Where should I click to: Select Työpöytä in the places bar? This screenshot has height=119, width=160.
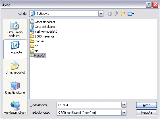coord(15,49)
